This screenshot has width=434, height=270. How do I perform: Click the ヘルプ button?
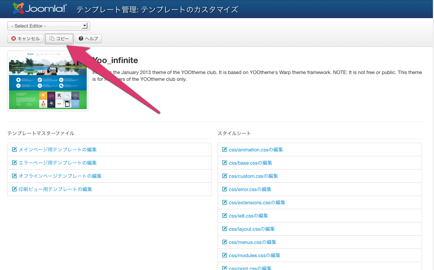click(x=88, y=38)
